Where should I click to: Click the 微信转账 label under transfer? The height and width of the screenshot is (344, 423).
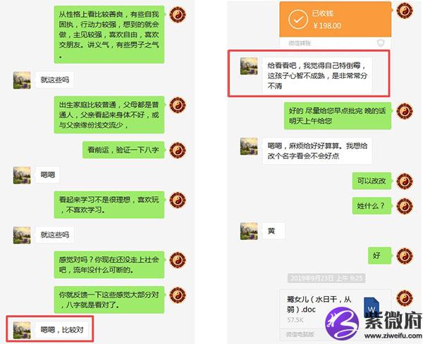click(x=300, y=43)
